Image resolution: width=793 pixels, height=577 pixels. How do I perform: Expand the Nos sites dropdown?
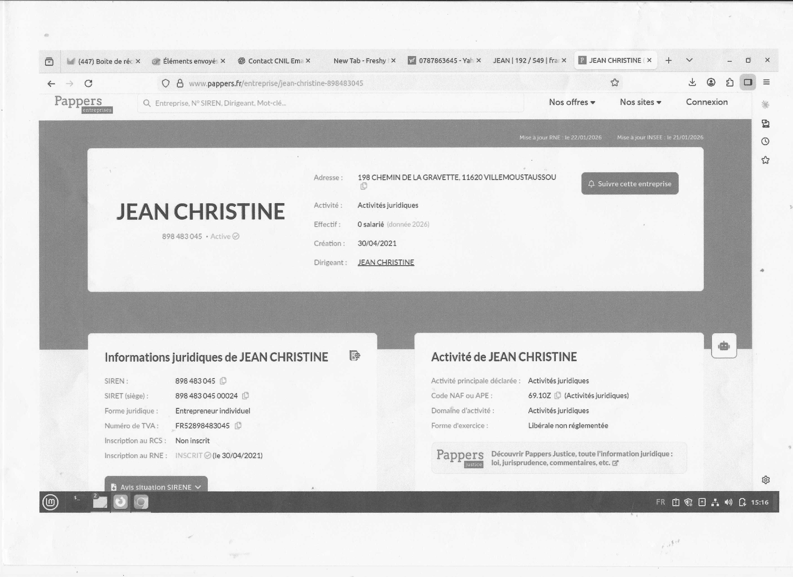[x=640, y=102]
